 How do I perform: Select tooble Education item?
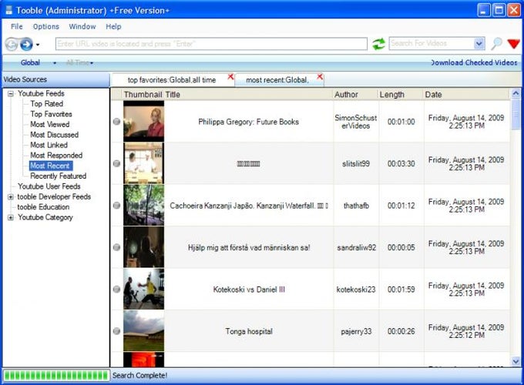[x=43, y=207]
